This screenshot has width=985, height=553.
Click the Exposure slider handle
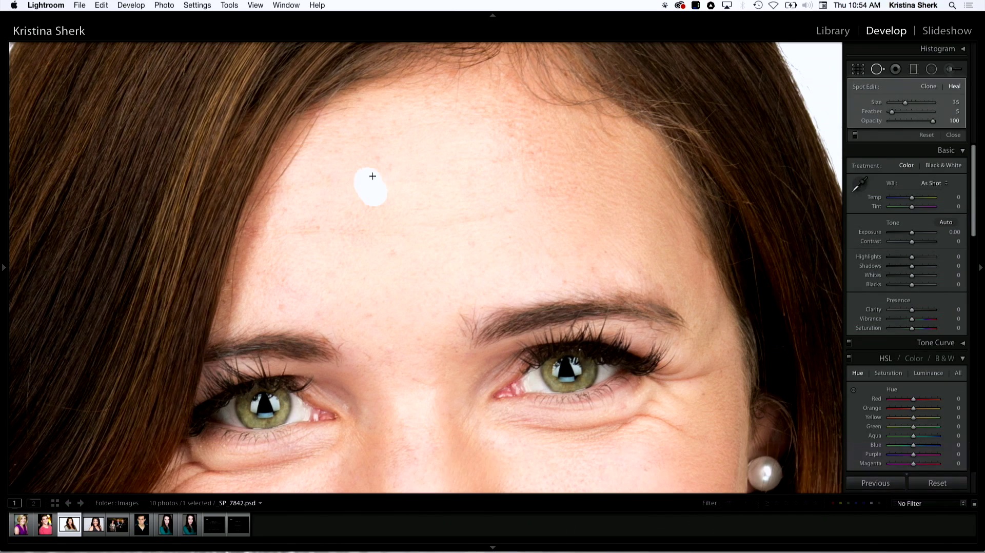(912, 232)
